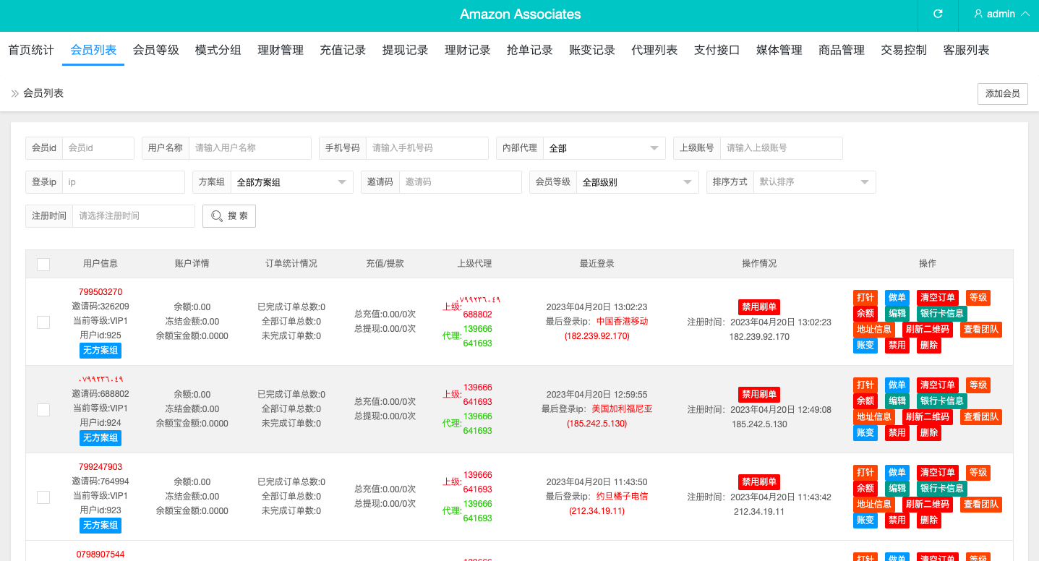This screenshot has height=561, width=1039.
Task: Click the refresh icon in the top bar
Action: click(937, 15)
